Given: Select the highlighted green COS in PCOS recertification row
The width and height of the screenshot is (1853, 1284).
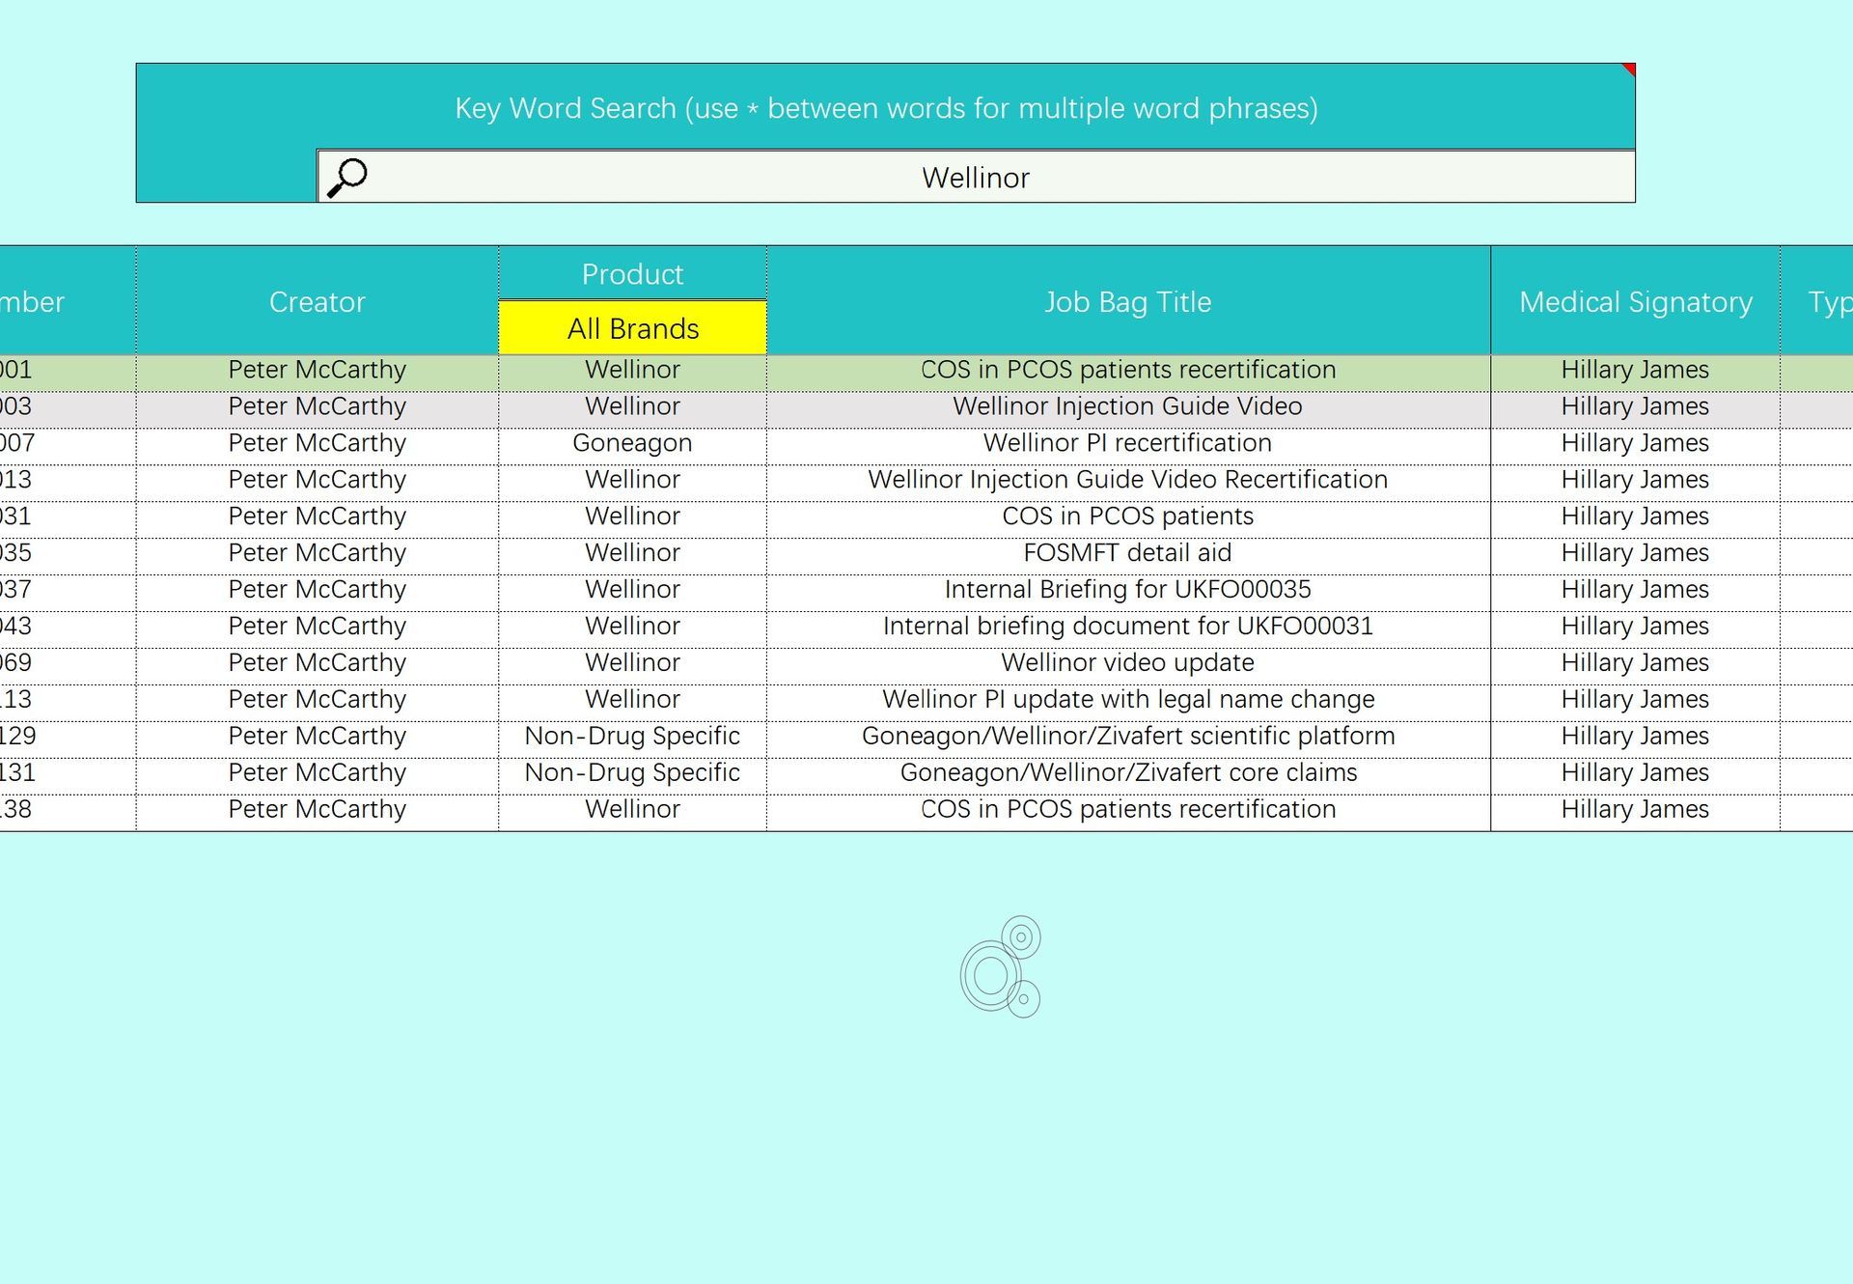Looking at the screenshot, I should click(926, 370).
